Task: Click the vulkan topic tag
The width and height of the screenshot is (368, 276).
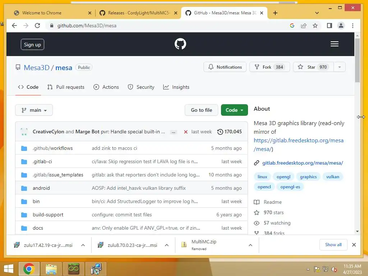Action: pos(332,177)
